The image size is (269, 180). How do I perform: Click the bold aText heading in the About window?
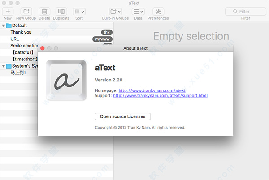105,68
